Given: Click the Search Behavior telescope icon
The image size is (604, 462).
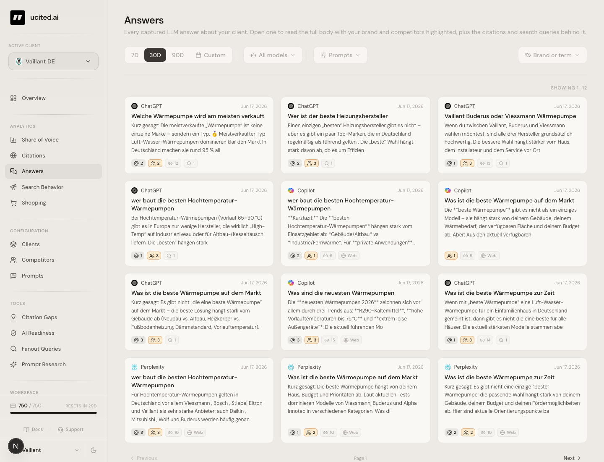Looking at the screenshot, I should (x=13, y=187).
